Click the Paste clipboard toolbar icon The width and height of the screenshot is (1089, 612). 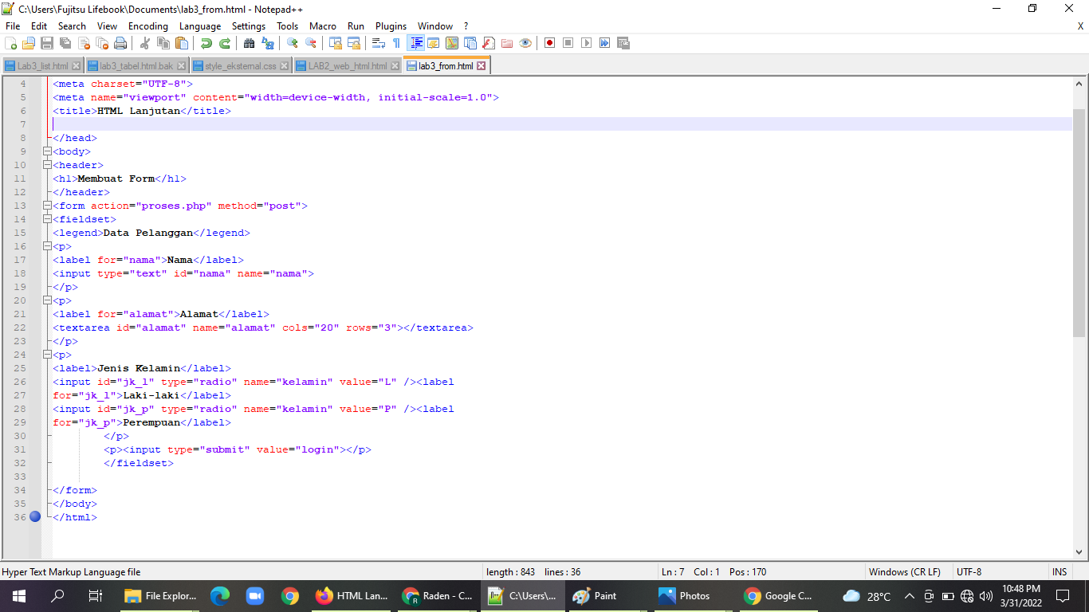[x=182, y=43]
